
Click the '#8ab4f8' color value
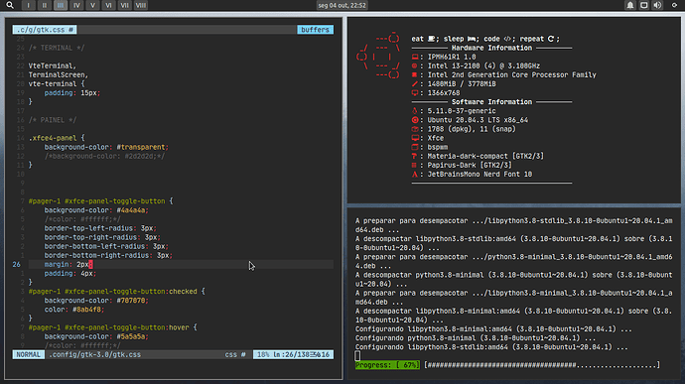[88, 310]
